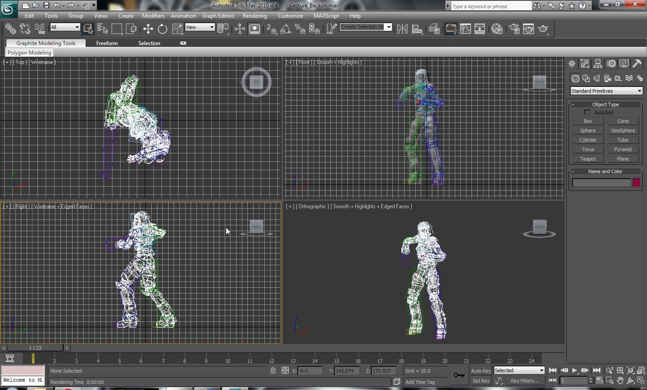
Task: Open the selection filter All dropdown
Action: [65, 27]
